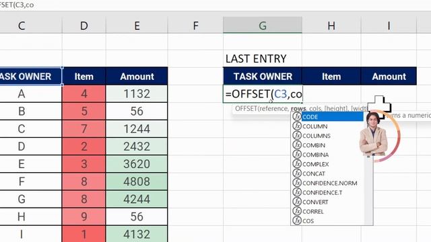The width and height of the screenshot is (431, 242).
Task: Click task owner cell D
Action: (x=30, y=147)
